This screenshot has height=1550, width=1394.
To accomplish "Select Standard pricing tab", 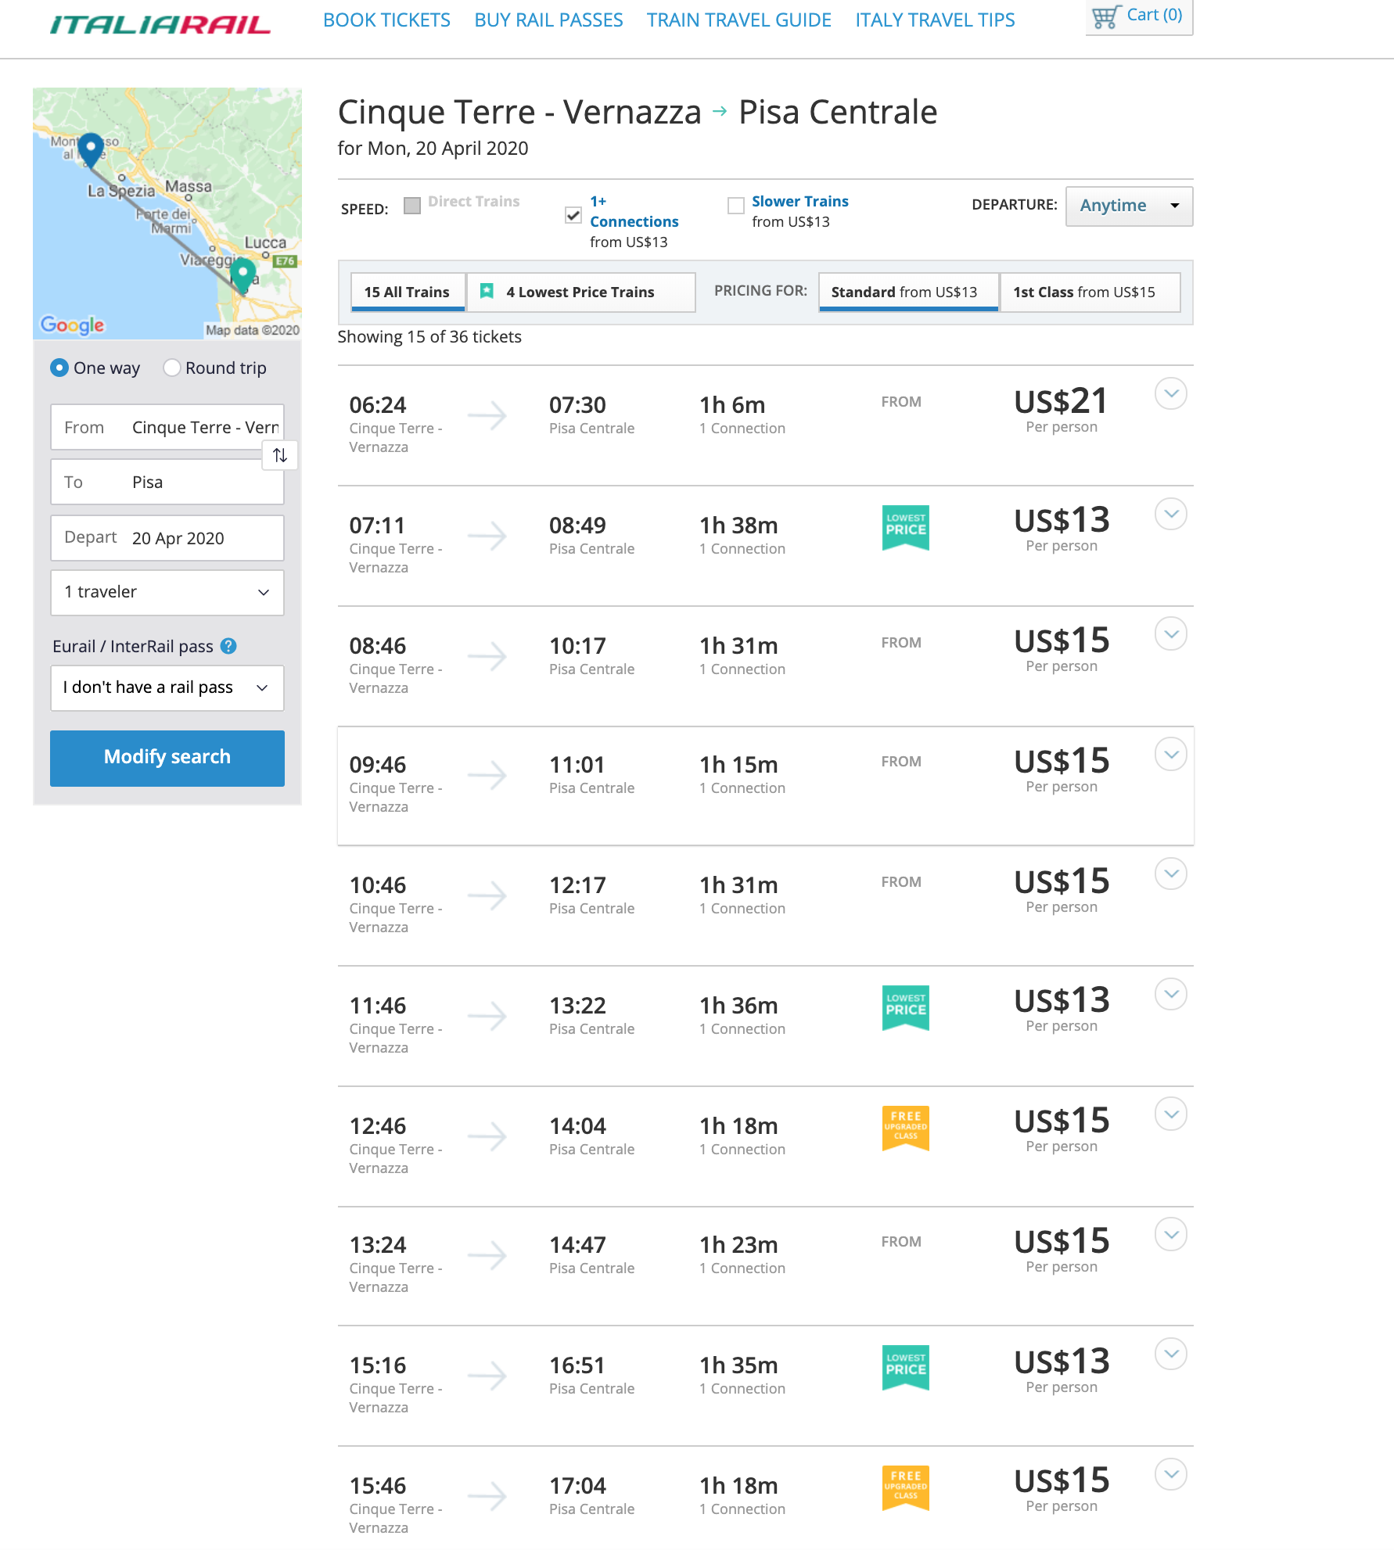I will pos(908,292).
